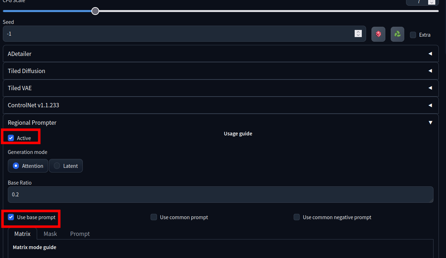Disable Use base prompt checkbox
Screen dimensions: 446x258
click(x=11, y=217)
